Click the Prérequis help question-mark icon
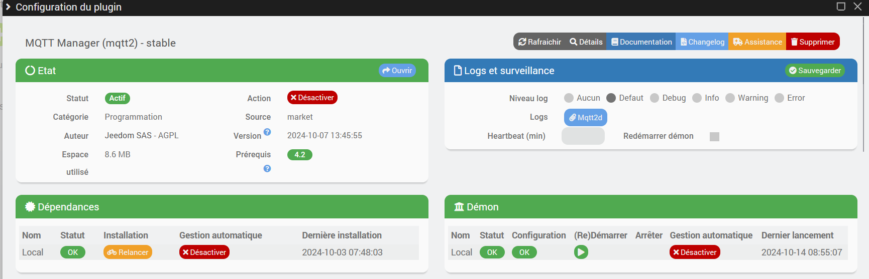Image resolution: width=869 pixels, height=279 pixels. (x=267, y=169)
